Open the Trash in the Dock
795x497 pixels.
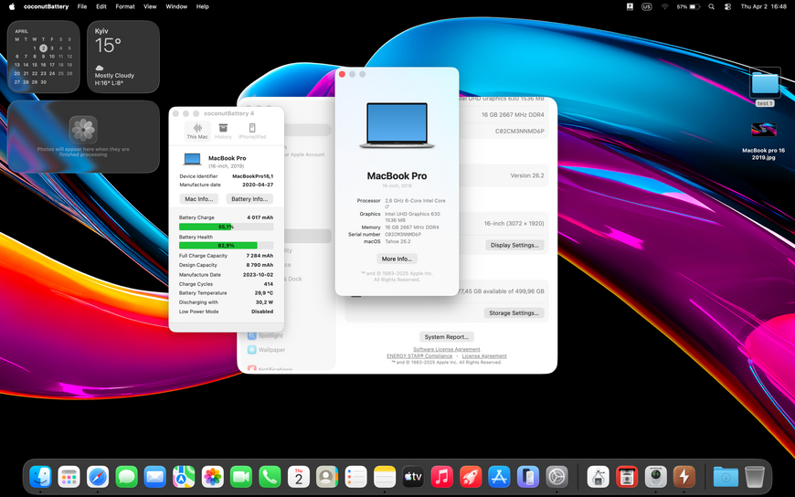click(755, 477)
